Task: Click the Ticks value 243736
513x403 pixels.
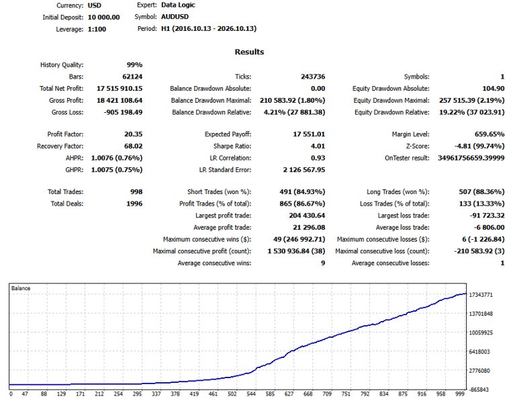Action: click(313, 77)
